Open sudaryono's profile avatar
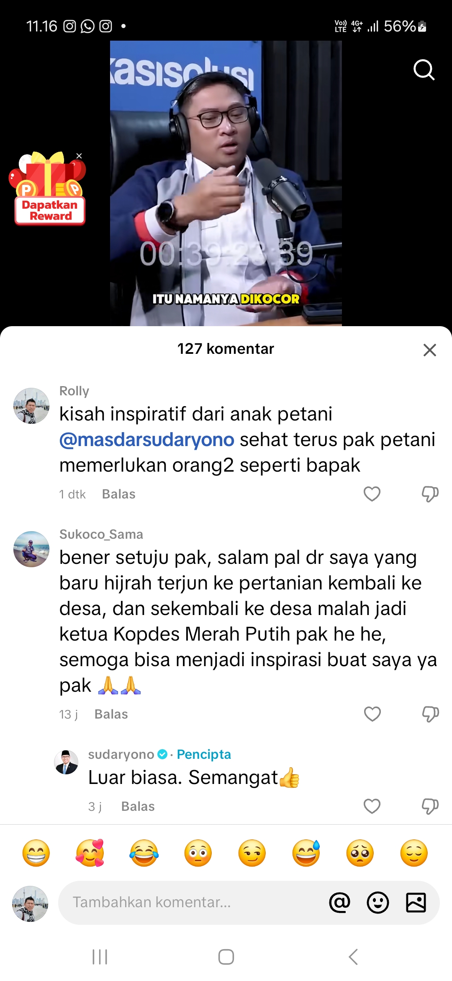Image resolution: width=452 pixels, height=981 pixels. 66,762
